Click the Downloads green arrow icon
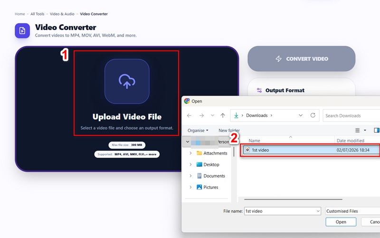This screenshot has height=238, width=380. [x=236, y=115]
